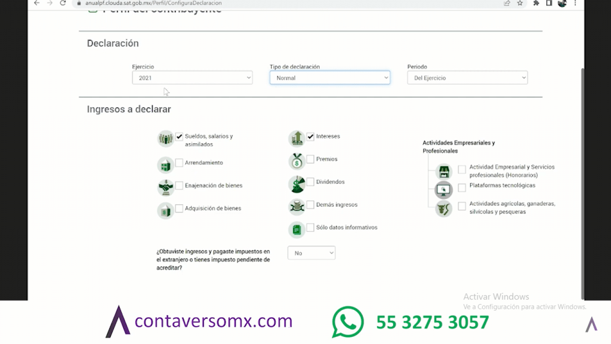The height and width of the screenshot is (344, 611).
Task: Open the Ejercicio 2021 dropdown
Action: [x=192, y=78]
